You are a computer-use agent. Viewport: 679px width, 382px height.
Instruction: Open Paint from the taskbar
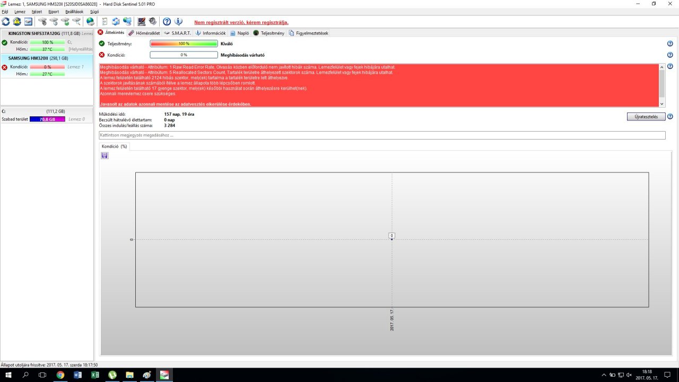pos(147,375)
